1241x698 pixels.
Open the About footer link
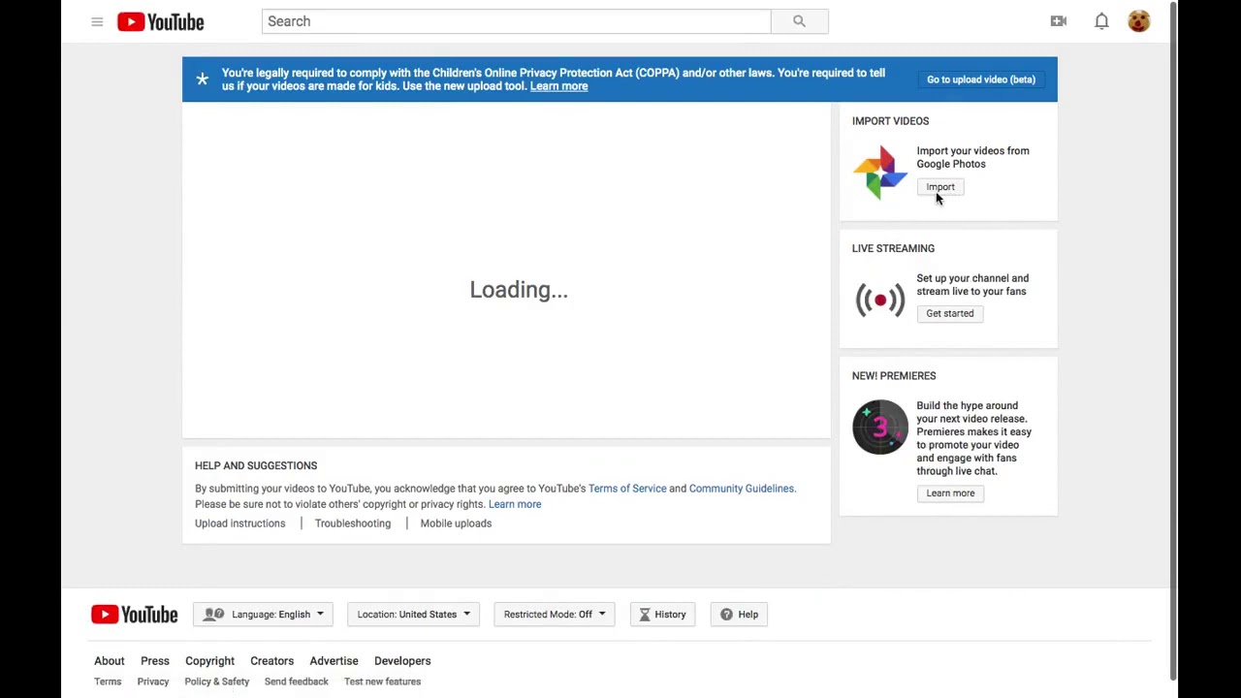pyautogui.click(x=110, y=661)
